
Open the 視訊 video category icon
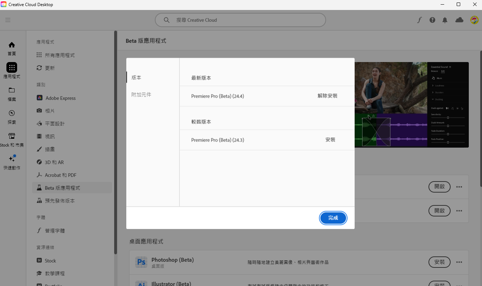tap(39, 136)
